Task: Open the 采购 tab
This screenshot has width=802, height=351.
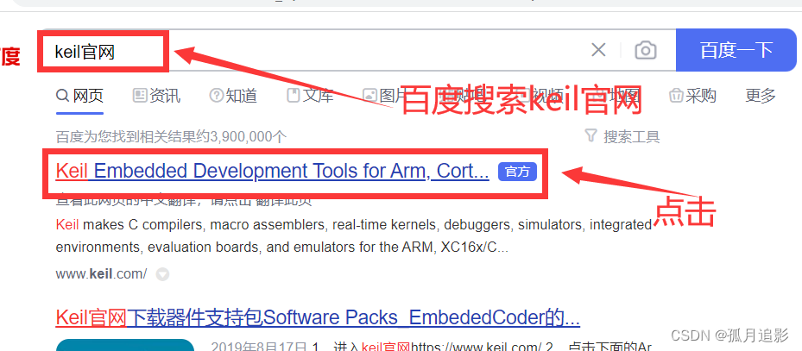Action: pos(693,96)
